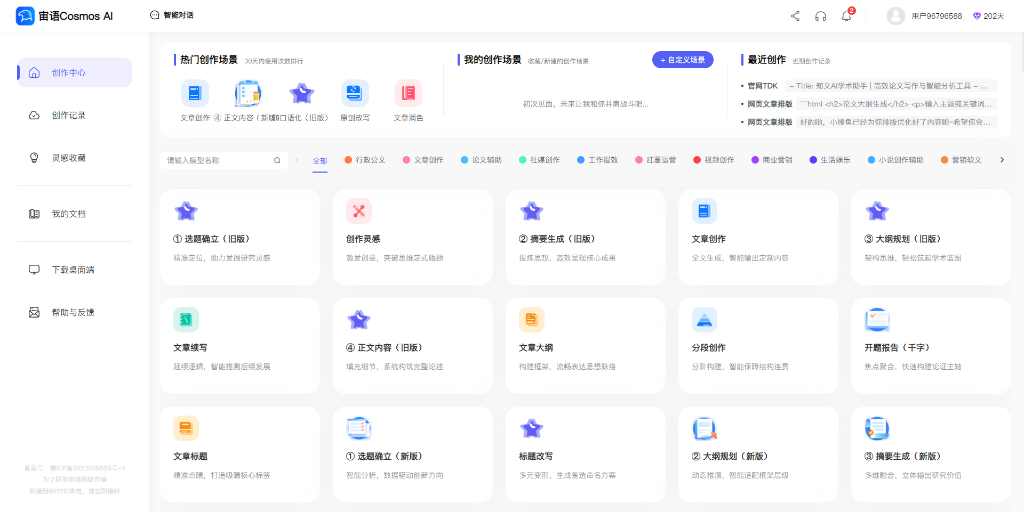Open the recent 官网TDK creation record
The height and width of the screenshot is (512, 1024).
pyautogui.click(x=869, y=86)
